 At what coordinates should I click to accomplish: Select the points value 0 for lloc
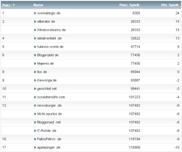point(178,72)
